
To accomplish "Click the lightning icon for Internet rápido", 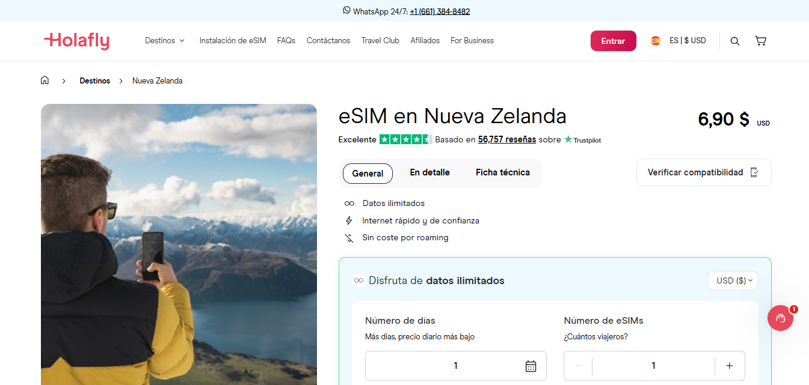I will [349, 220].
